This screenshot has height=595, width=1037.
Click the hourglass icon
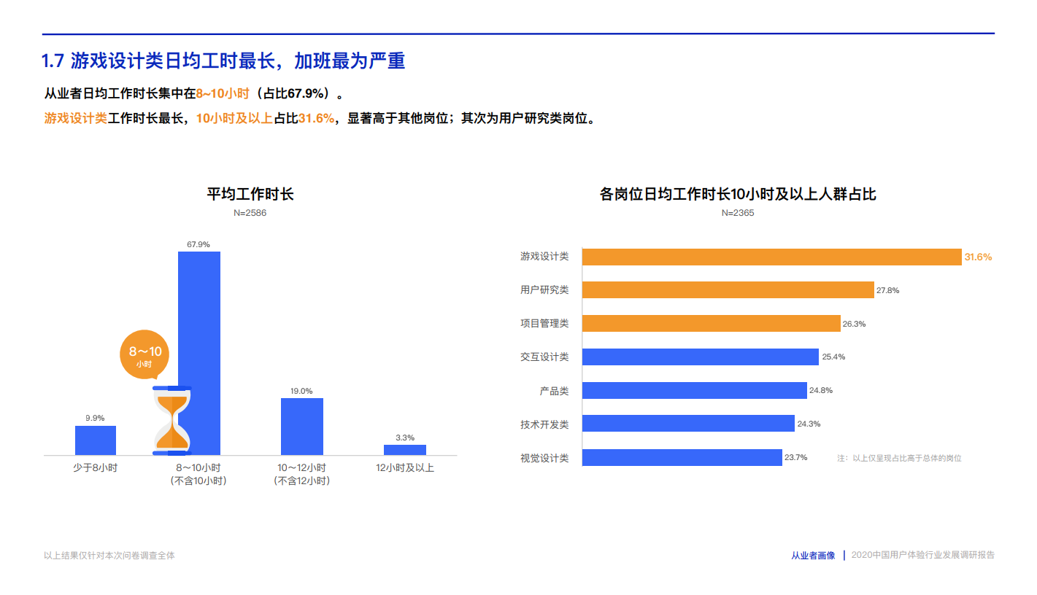172,419
